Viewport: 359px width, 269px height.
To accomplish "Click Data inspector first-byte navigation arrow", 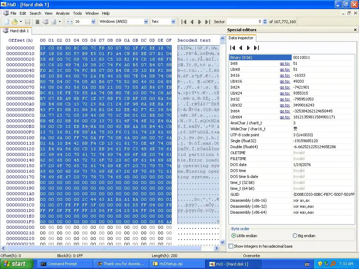I will click(233, 48).
